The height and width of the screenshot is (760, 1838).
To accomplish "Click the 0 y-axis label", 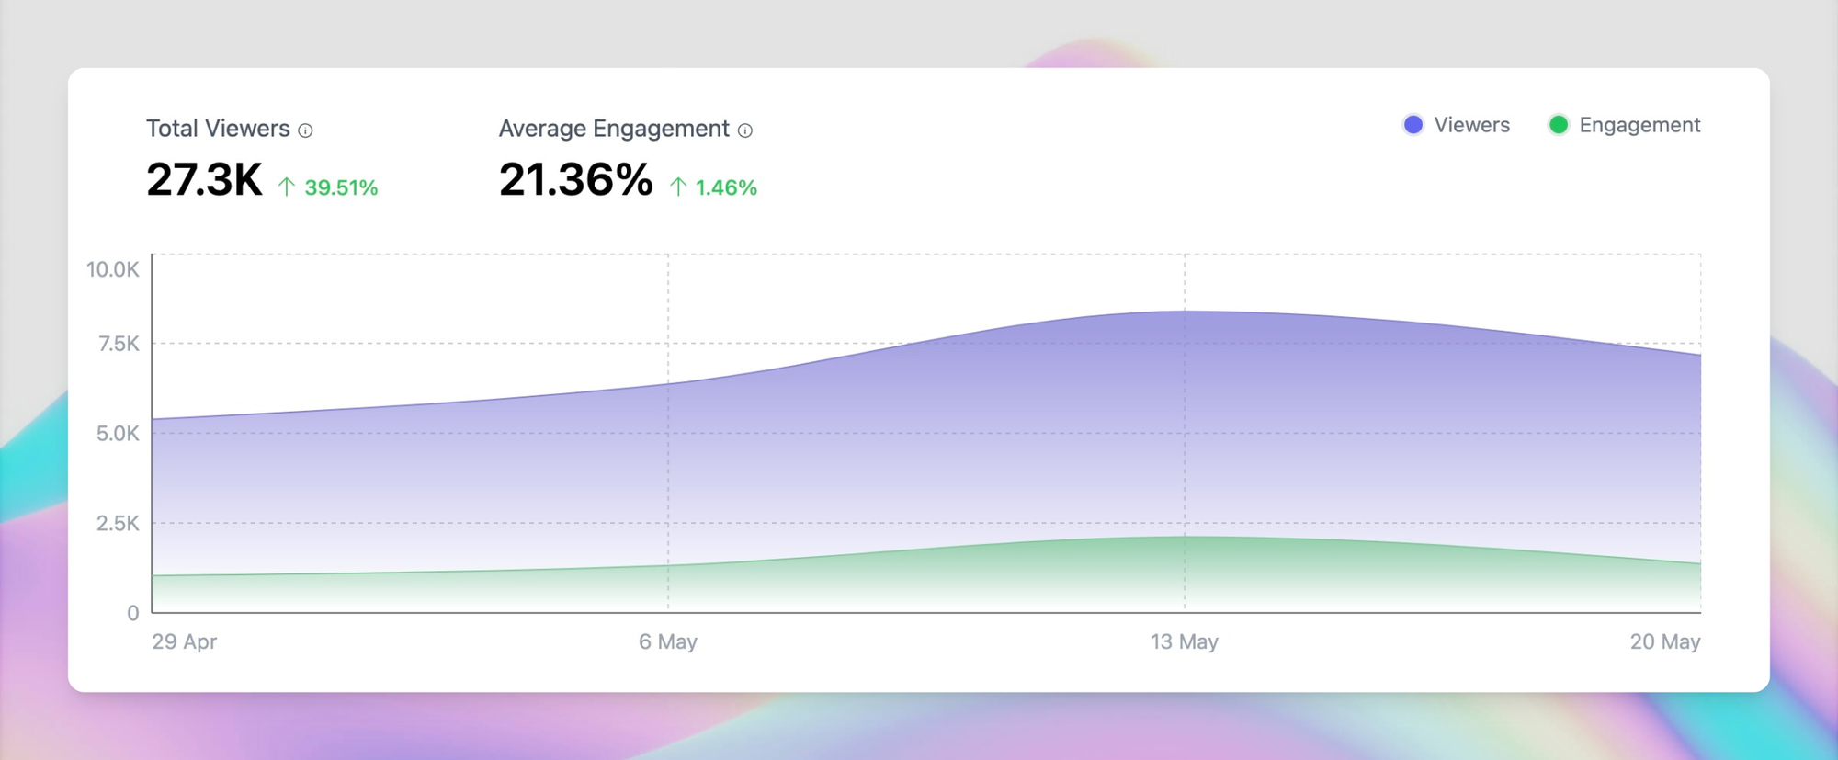I will tap(133, 613).
